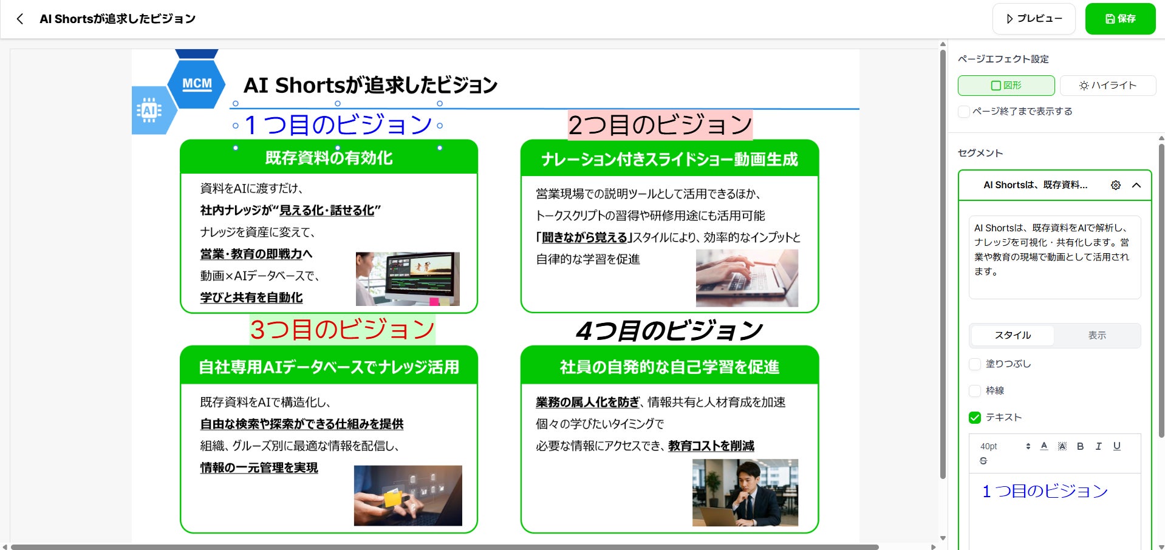This screenshot has width=1165, height=550.
Task: Toggle italic formatting
Action: coord(1098,446)
